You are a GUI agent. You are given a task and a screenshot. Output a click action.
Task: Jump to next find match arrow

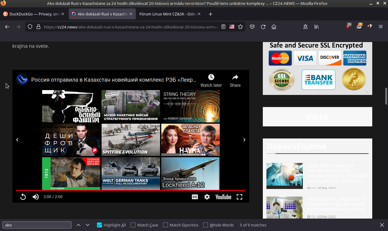[88, 225]
